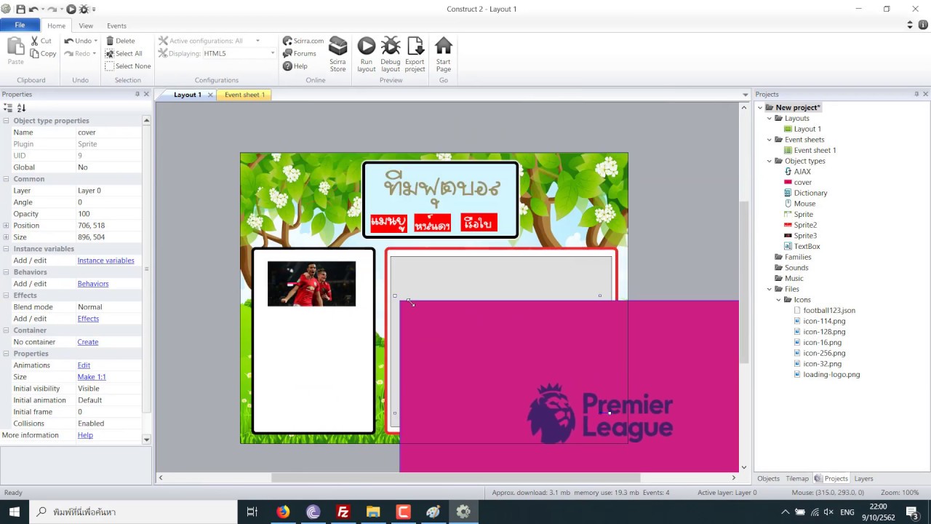Open the Start Page
The height and width of the screenshot is (524, 931).
point(444,54)
